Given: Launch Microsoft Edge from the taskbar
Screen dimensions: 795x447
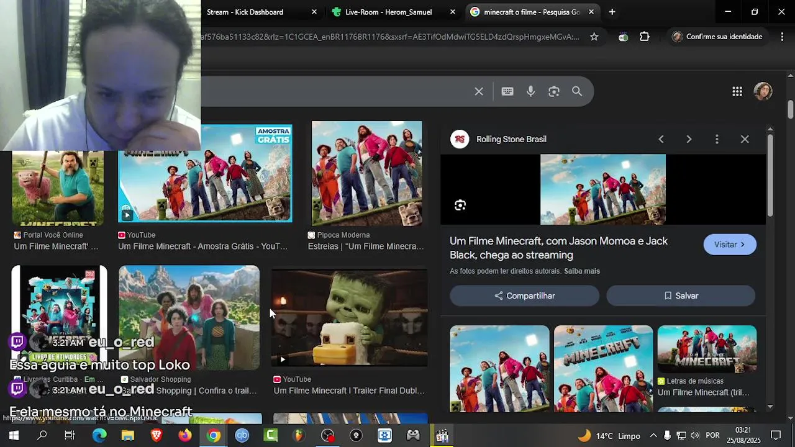Looking at the screenshot, I should click(x=99, y=436).
